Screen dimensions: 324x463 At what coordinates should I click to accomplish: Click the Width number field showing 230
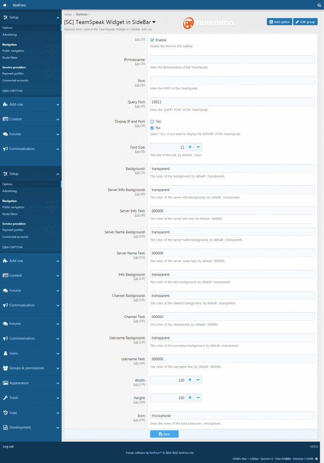point(168,380)
